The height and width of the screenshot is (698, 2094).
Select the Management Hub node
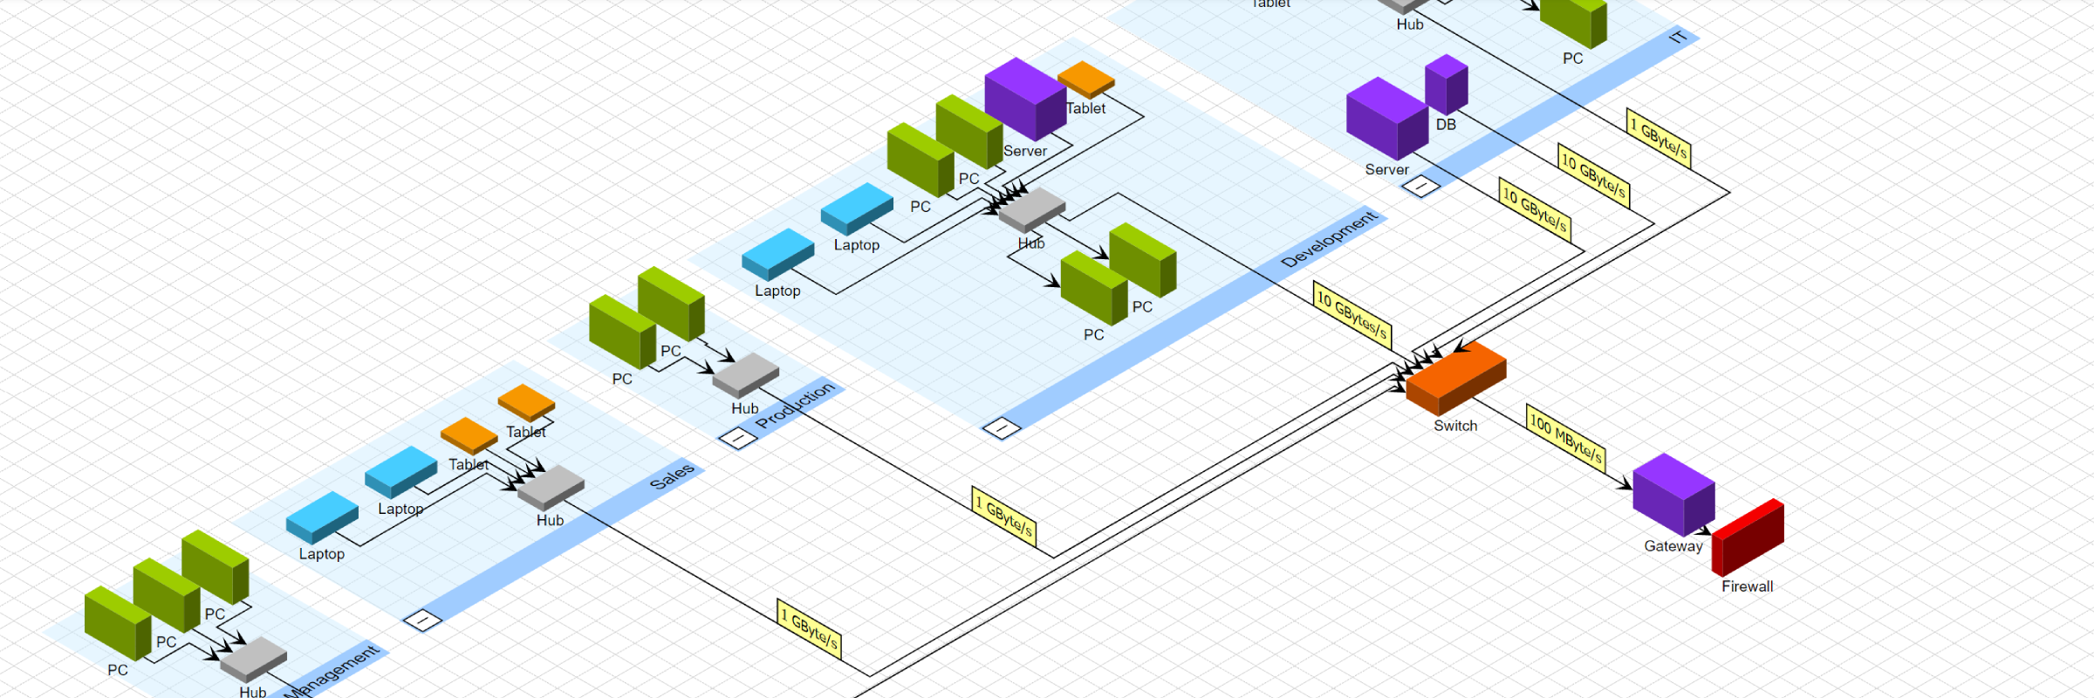[253, 659]
